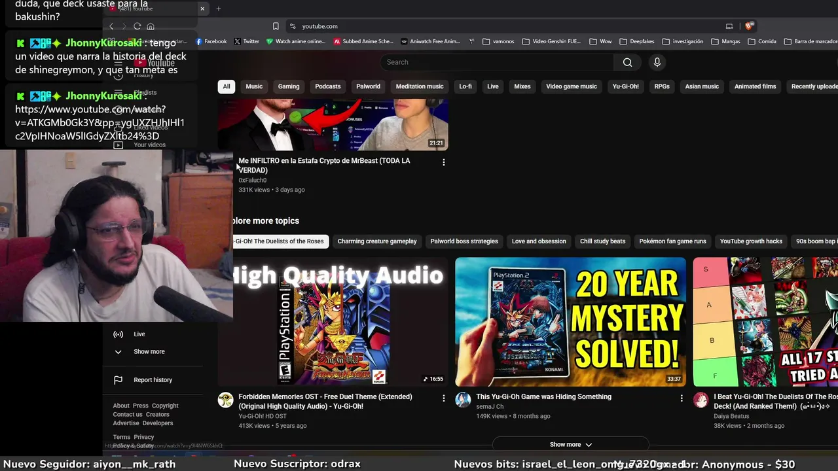This screenshot has width=838, height=471.
Task: Choose Chill study beats topic
Action: [602, 241]
